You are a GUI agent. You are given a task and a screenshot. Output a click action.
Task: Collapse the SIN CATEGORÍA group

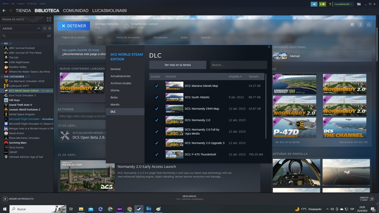point(2,77)
